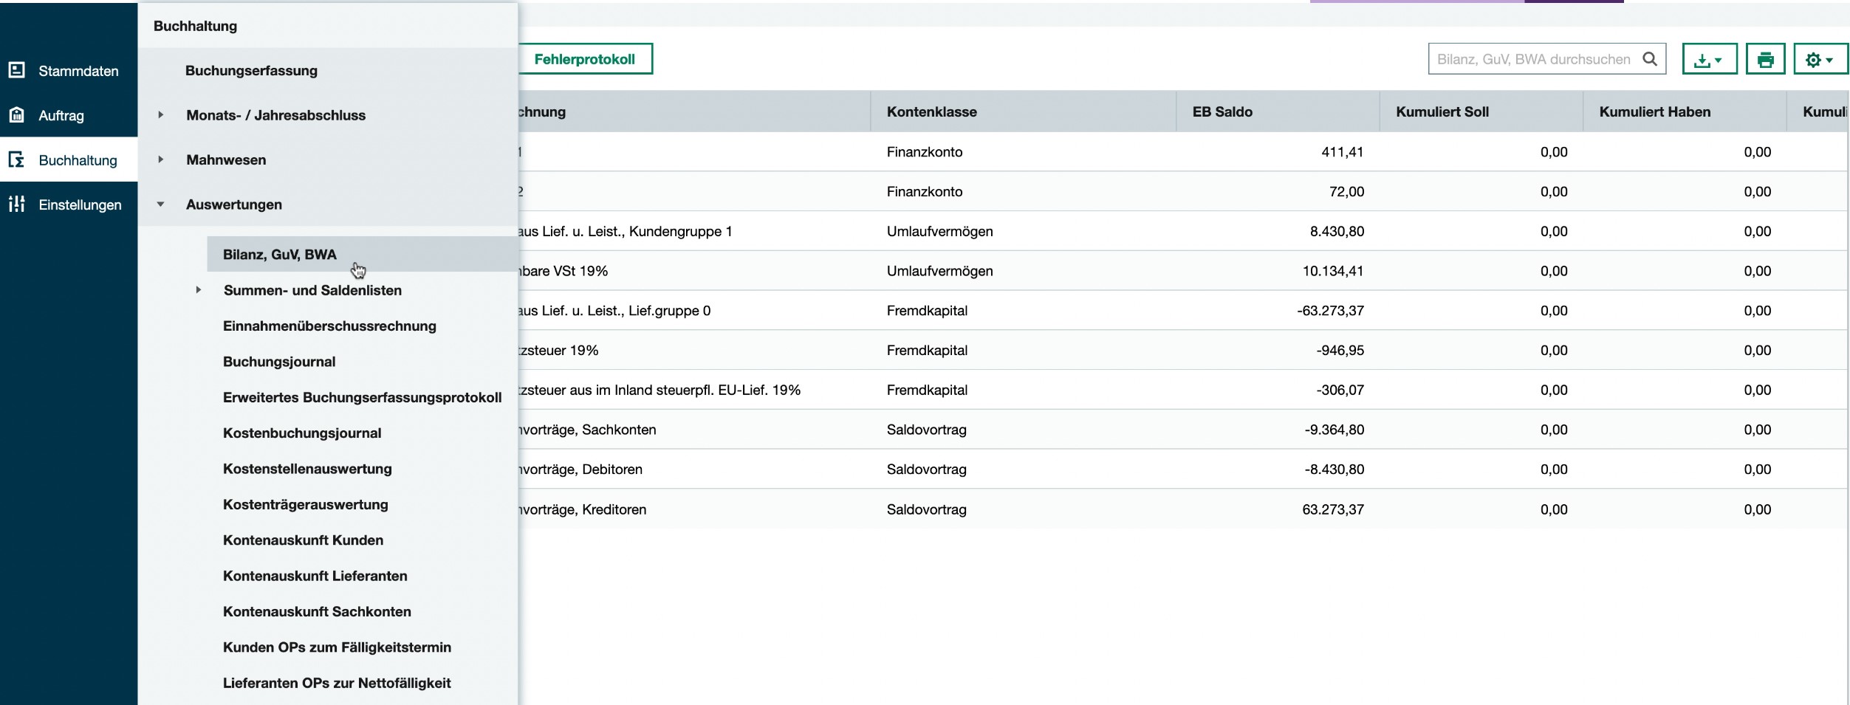Open Mahnwesen menu entry
Image resolution: width=1850 pixels, height=705 pixels.
click(x=226, y=160)
